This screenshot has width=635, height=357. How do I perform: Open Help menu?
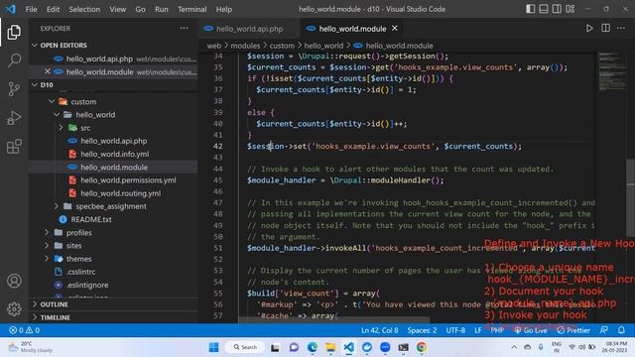(224, 9)
